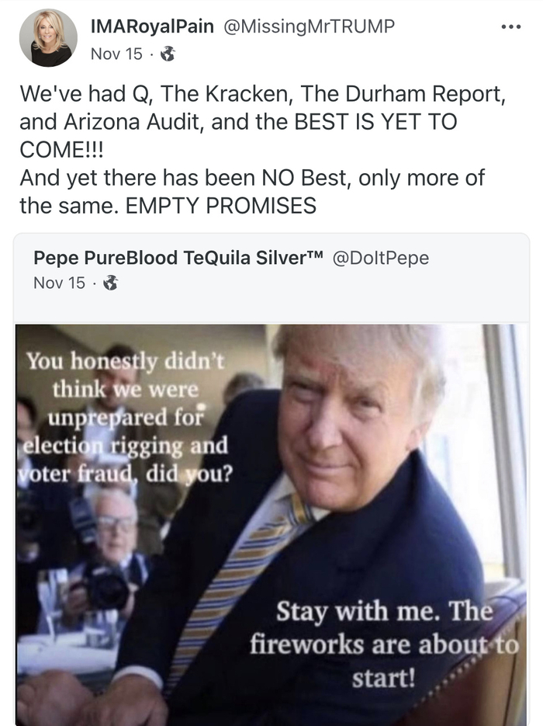Open the three-dot post options menu
This screenshot has height=726, width=543.
click(x=511, y=27)
